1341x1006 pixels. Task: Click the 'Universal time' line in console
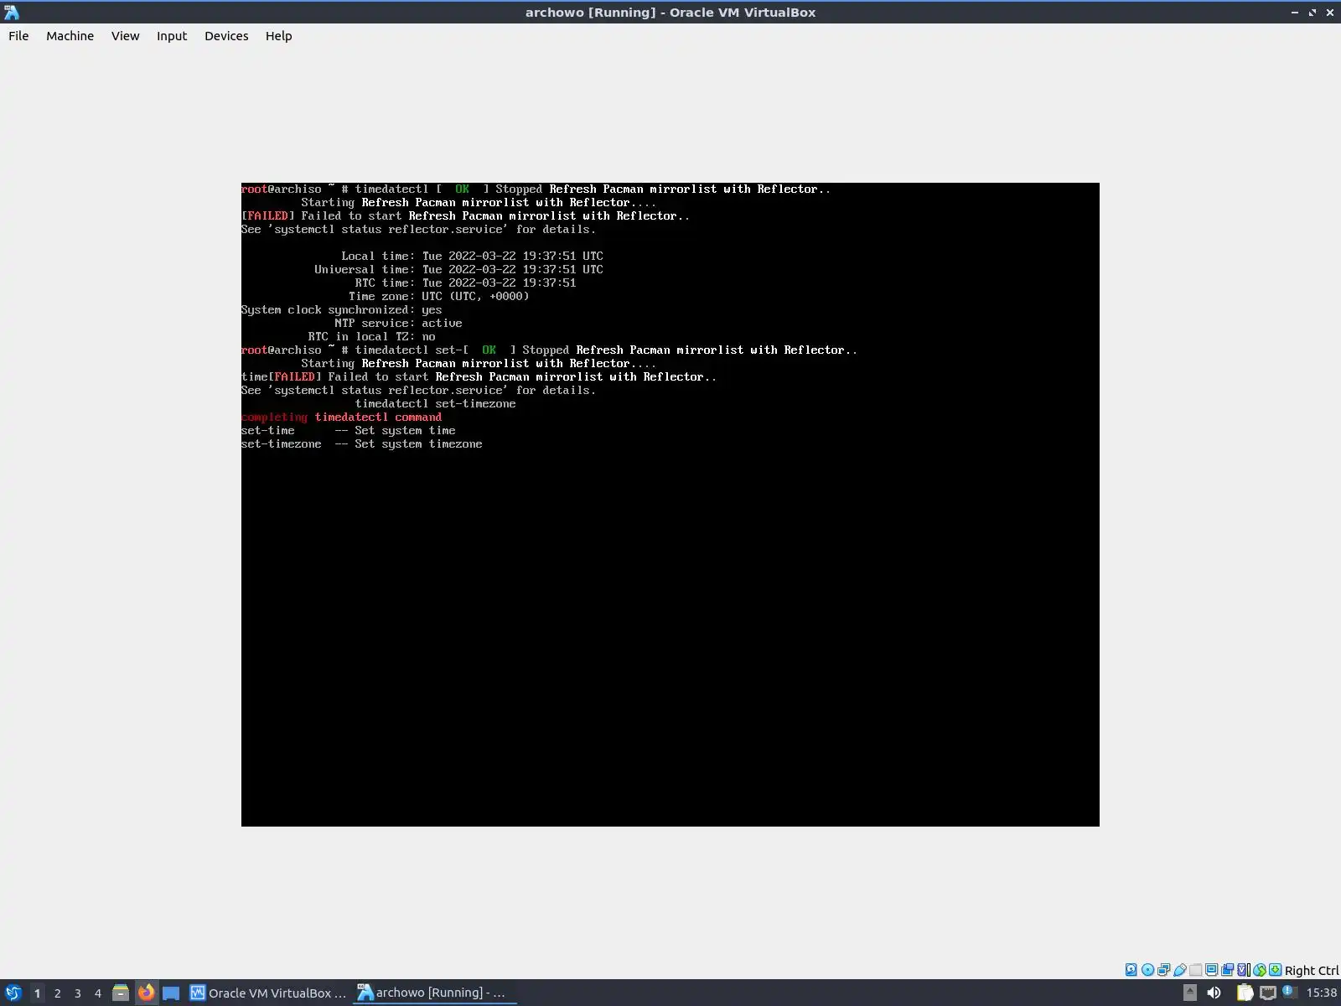[458, 270]
